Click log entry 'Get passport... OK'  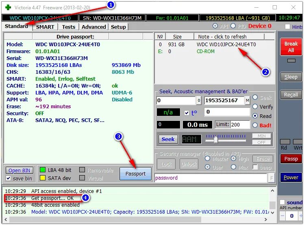[52, 198]
